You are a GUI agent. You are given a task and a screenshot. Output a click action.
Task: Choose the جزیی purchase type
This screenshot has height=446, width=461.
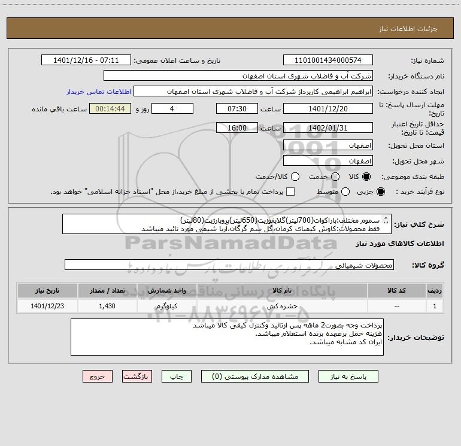[380, 192]
